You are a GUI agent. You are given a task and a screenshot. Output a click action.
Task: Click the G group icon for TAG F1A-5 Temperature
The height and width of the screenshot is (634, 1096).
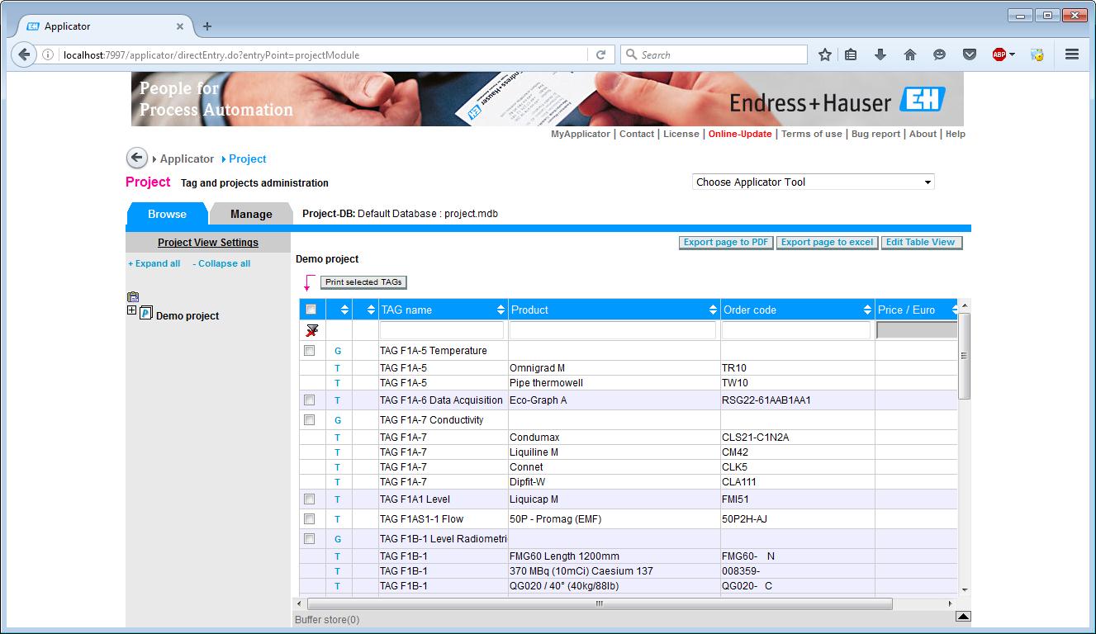pos(338,351)
